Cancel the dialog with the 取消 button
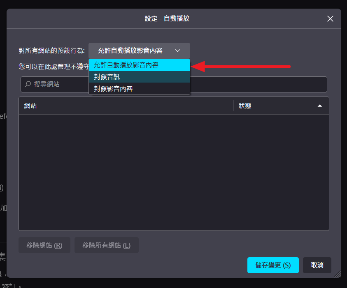 coord(317,265)
